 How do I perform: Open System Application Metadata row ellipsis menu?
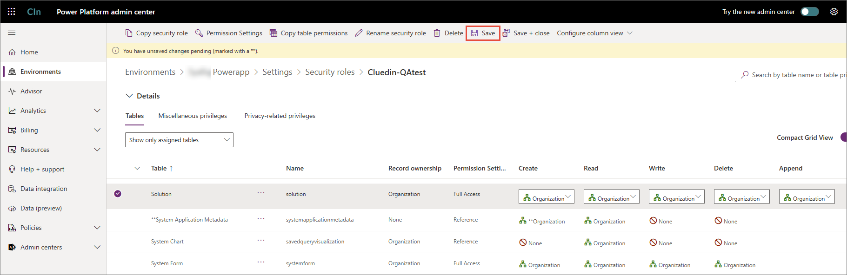261,218
